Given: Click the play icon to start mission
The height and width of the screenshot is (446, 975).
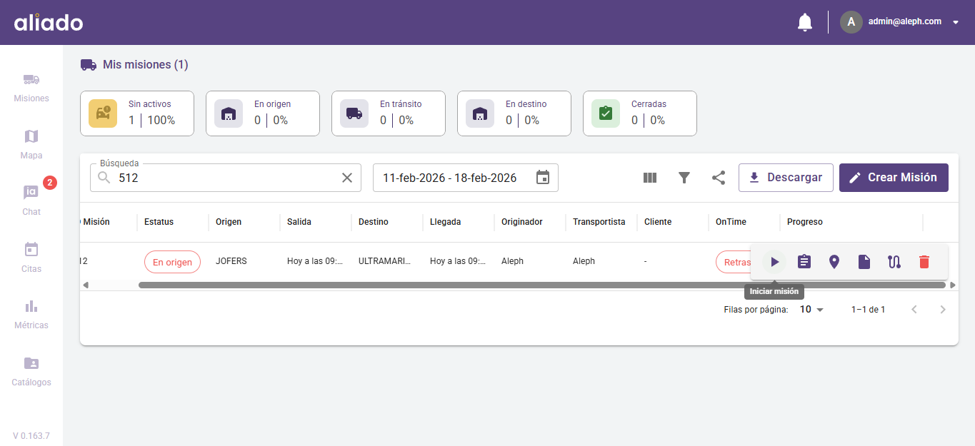Looking at the screenshot, I should [x=774, y=262].
